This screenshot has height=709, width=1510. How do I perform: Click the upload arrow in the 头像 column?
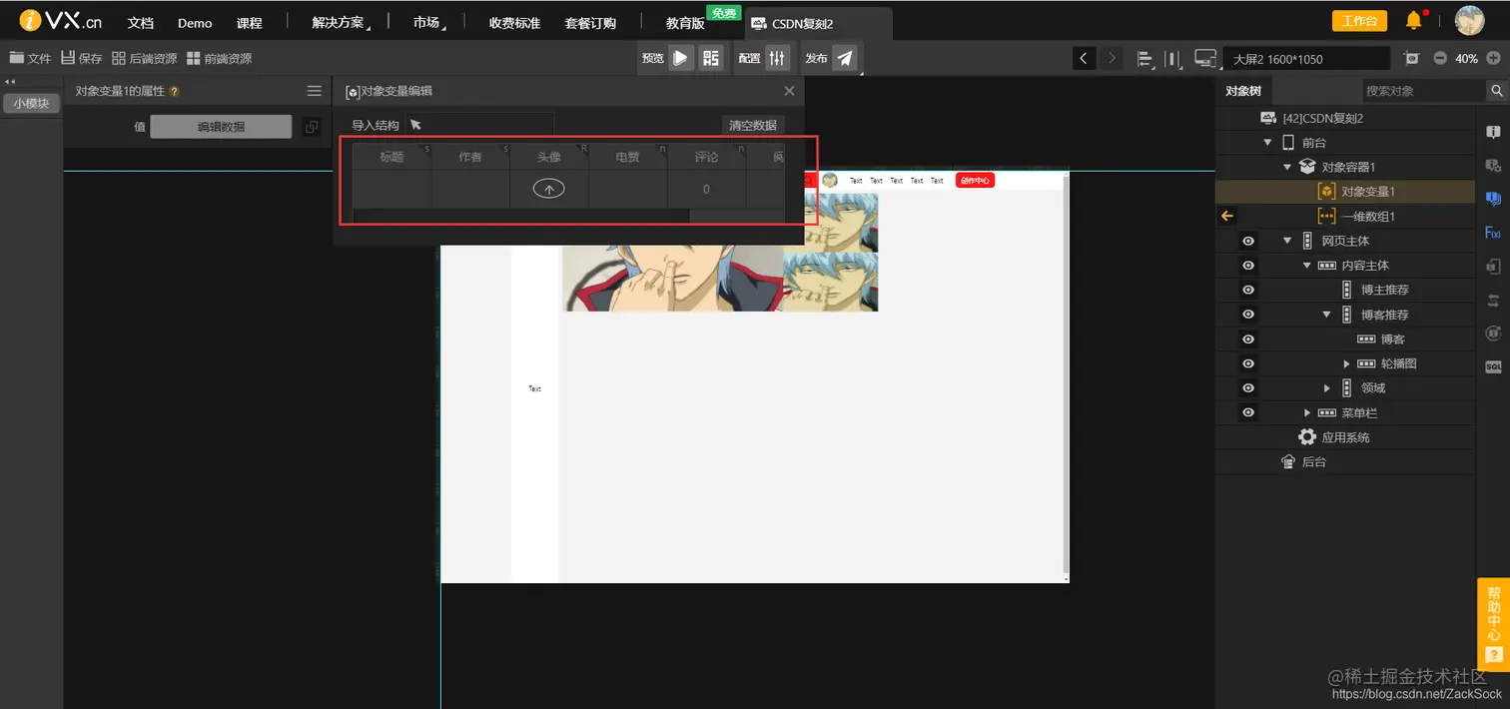pos(547,189)
